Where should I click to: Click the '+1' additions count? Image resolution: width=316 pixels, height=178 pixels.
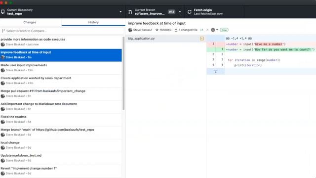pyautogui.click(x=201, y=30)
